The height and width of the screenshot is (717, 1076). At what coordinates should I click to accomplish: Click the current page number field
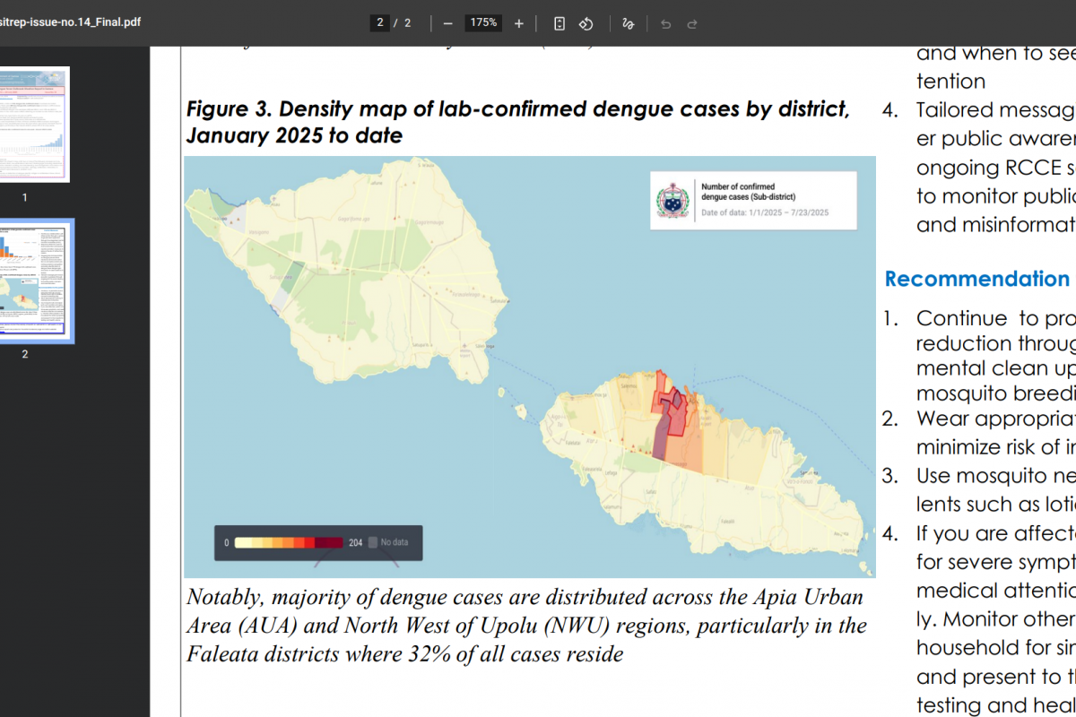(x=380, y=23)
